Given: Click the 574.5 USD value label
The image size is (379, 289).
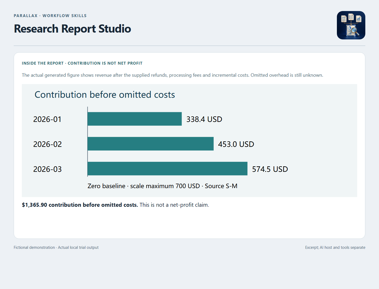Looking at the screenshot, I should coord(270,169).
